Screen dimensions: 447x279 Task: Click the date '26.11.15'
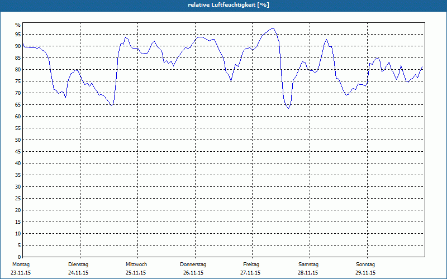pos(193,273)
